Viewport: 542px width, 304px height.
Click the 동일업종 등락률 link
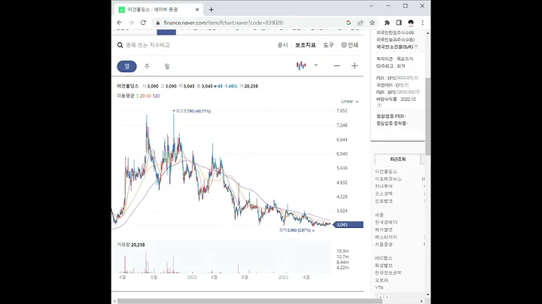391,123
